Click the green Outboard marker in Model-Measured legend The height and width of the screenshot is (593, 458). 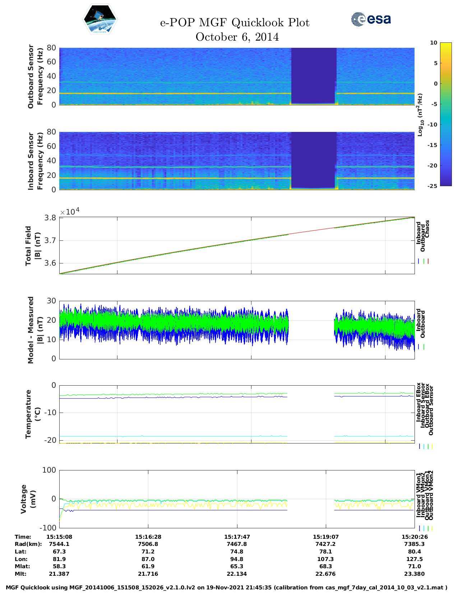tap(424, 347)
